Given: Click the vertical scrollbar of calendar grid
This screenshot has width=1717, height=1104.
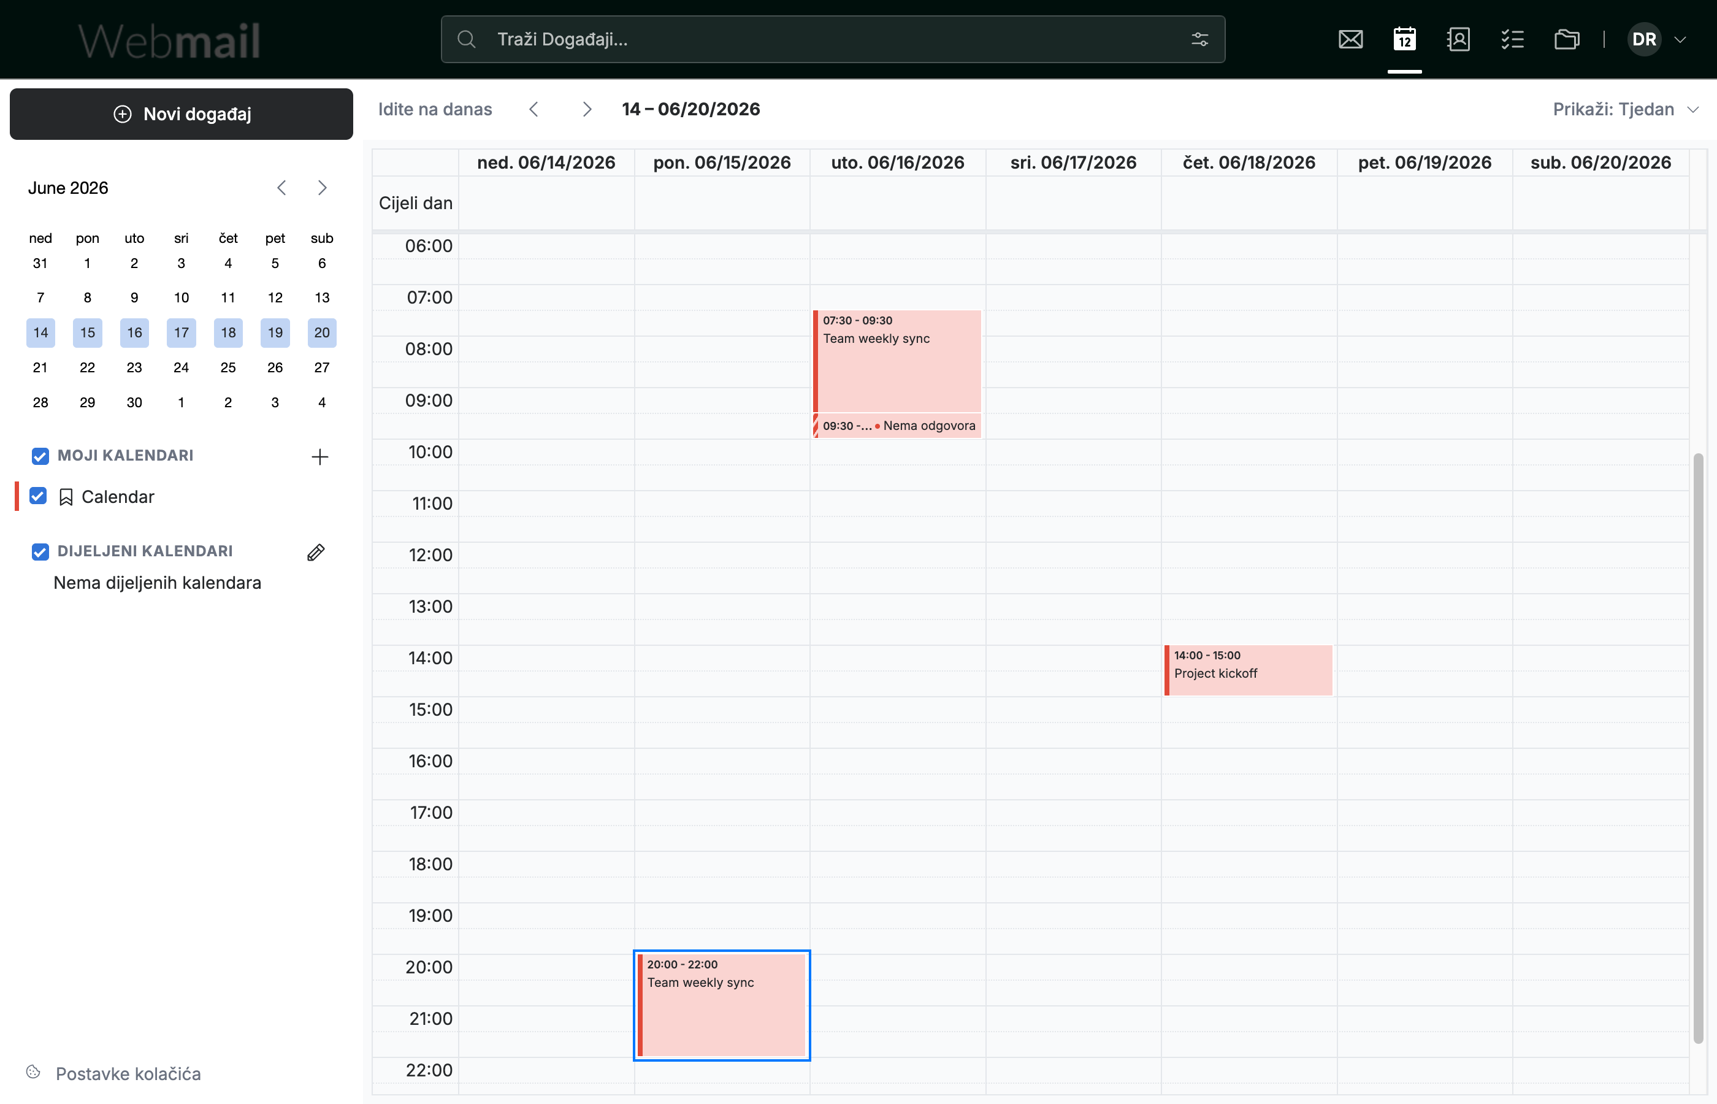Looking at the screenshot, I should [1697, 748].
